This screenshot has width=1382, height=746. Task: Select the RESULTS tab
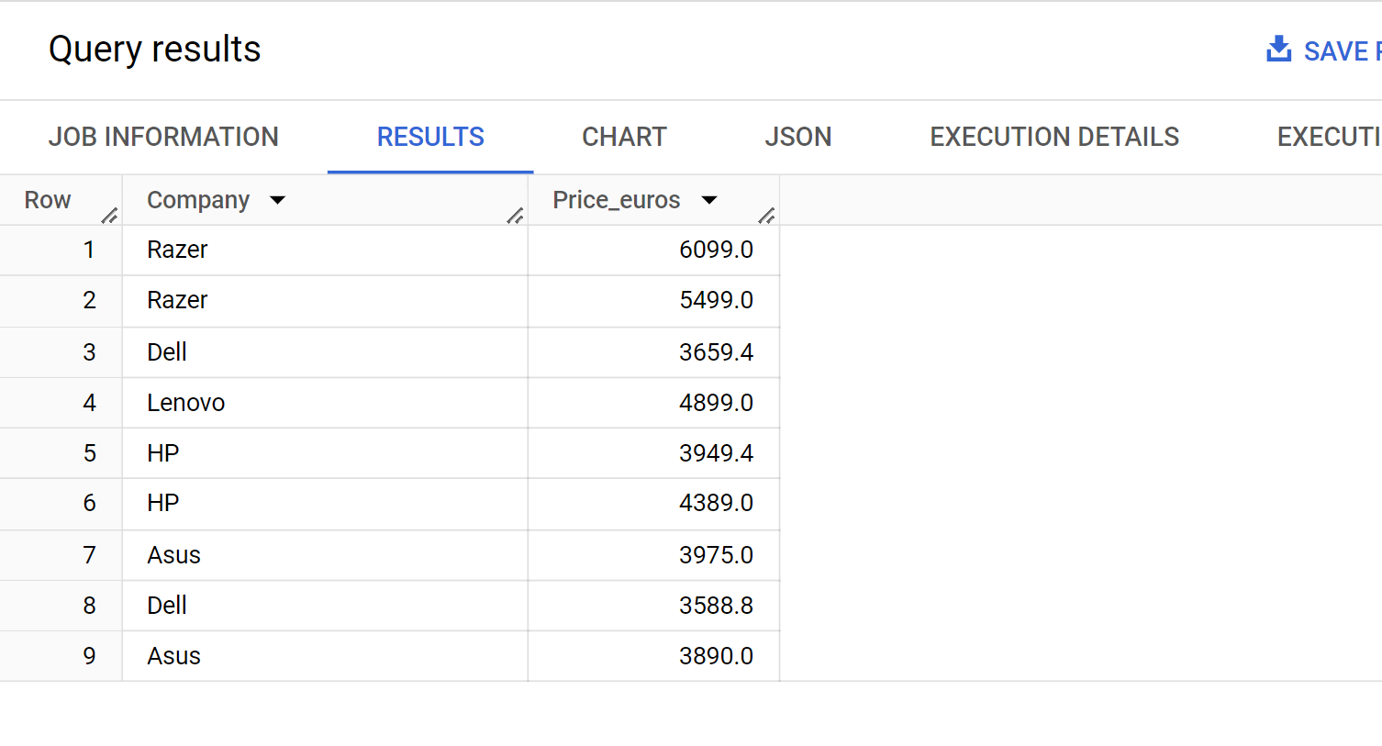pyautogui.click(x=430, y=137)
